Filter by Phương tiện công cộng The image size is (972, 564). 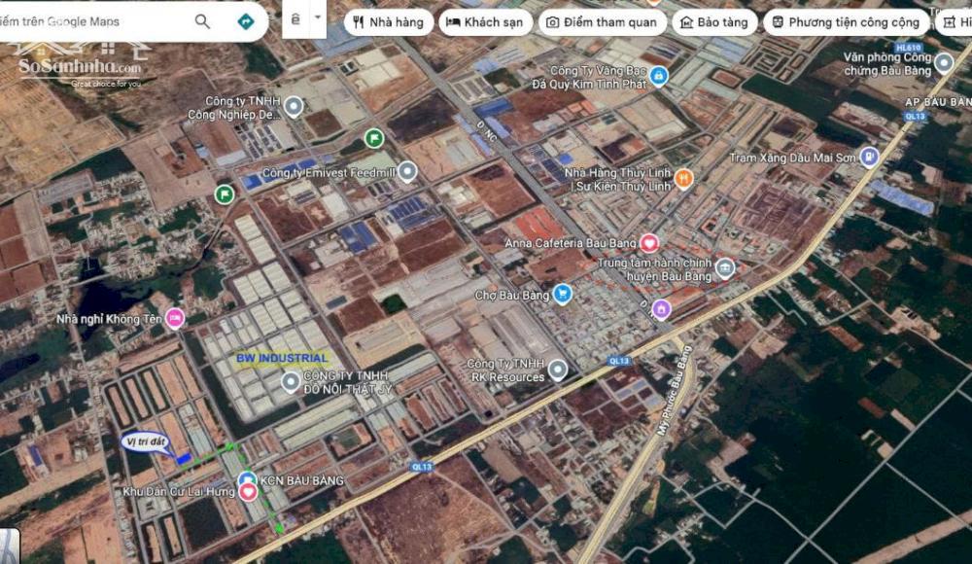(845, 22)
